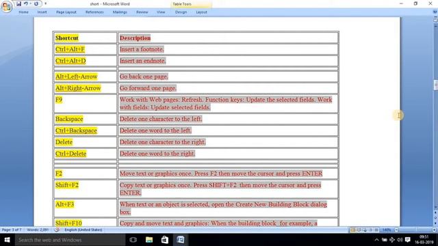Redo the last action in Quick Access
The image size is (438, 246).
(x=36, y=3)
